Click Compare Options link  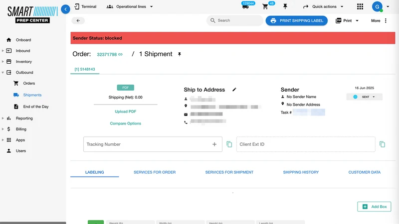pyautogui.click(x=126, y=123)
